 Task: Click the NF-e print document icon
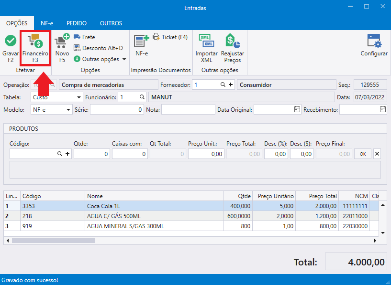(x=142, y=41)
